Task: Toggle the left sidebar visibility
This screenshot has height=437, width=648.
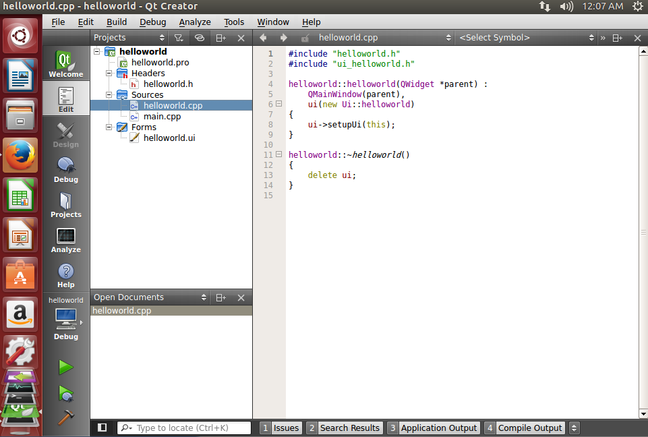Action: tap(102, 428)
